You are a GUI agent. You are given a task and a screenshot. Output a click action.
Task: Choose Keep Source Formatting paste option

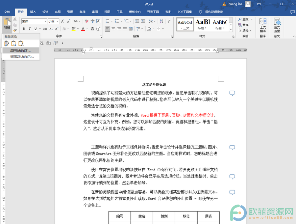[x=6, y=43]
